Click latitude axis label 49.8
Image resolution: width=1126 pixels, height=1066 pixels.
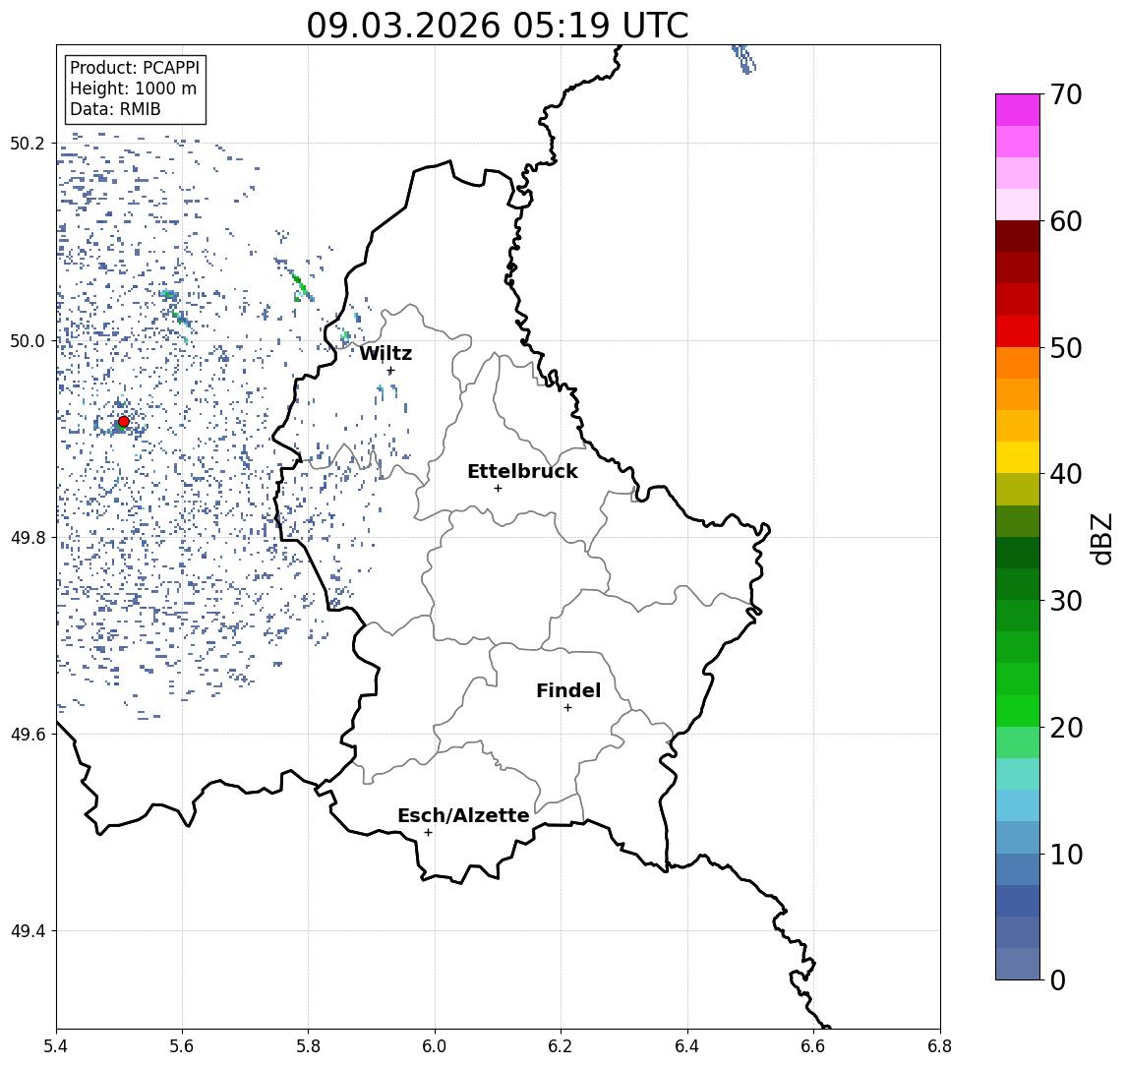tap(27, 537)
